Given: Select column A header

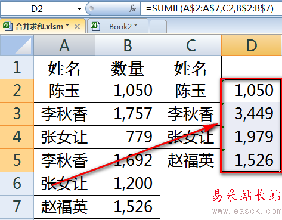Looking at the screenshot, I should (x=64, y=45).
